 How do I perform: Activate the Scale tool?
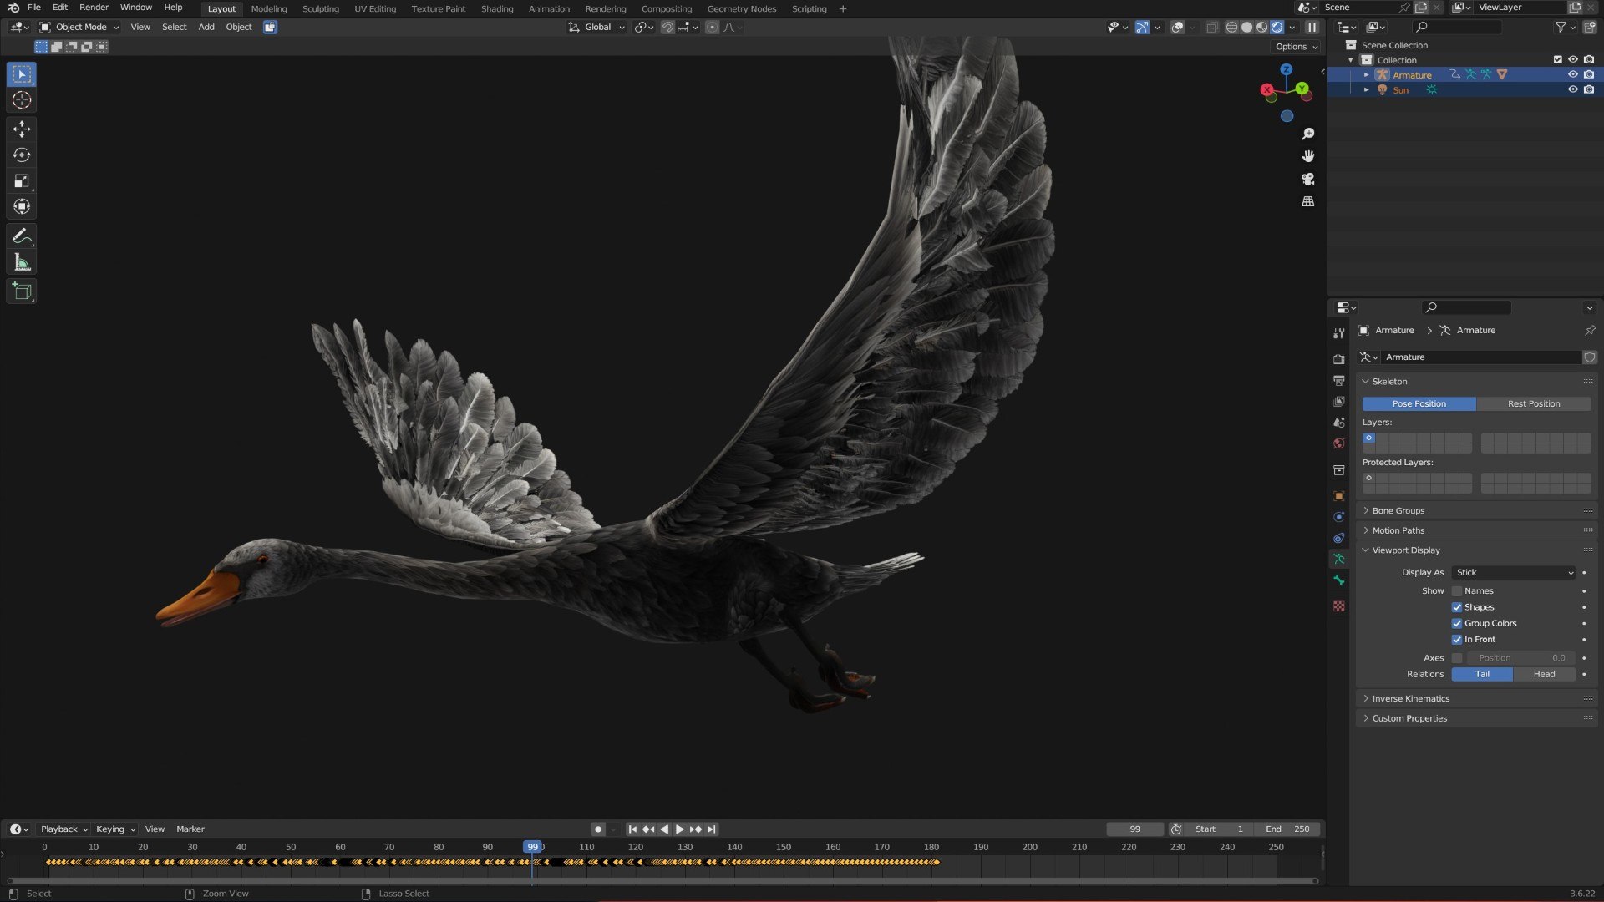click(x=22, y=180)
